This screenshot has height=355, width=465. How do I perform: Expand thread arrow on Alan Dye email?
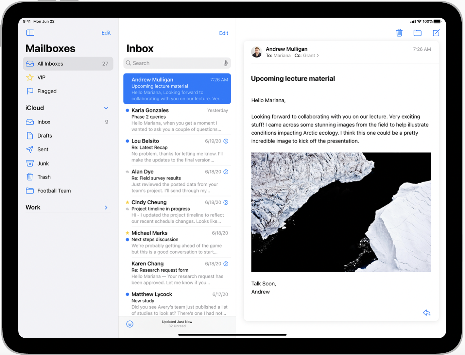click(x=226, y=172)
